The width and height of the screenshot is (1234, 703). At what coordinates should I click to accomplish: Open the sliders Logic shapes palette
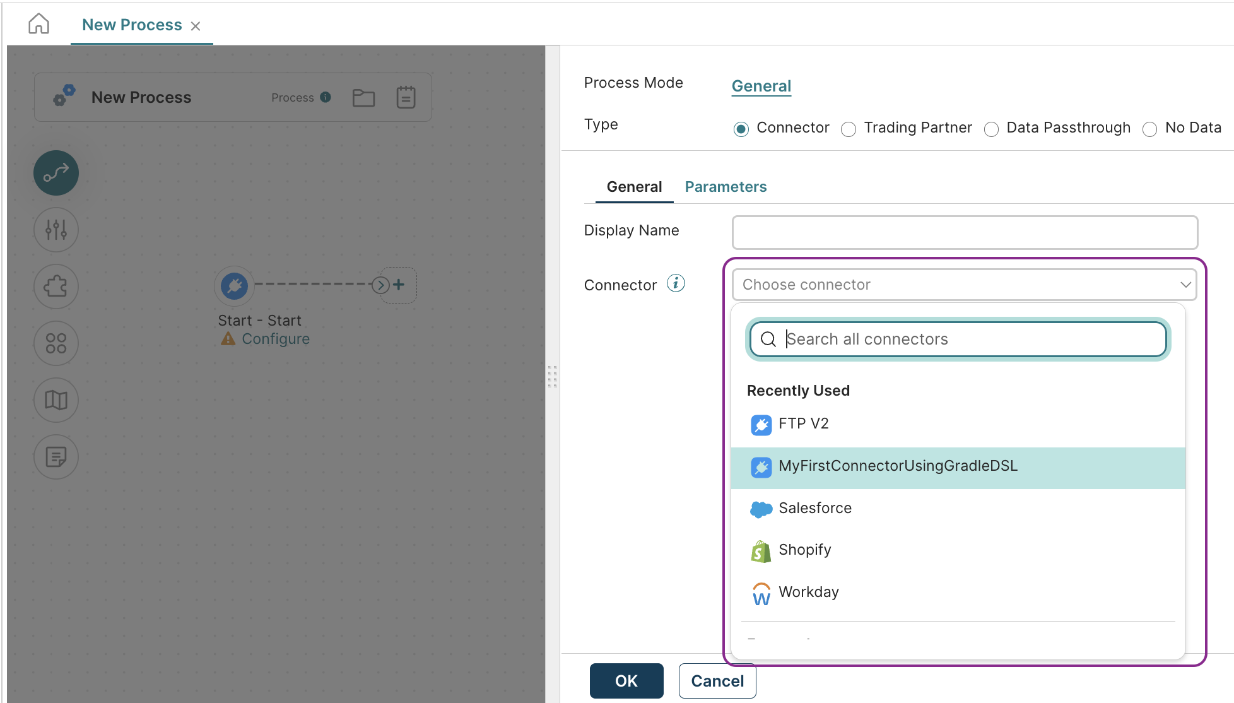point(56,229)
